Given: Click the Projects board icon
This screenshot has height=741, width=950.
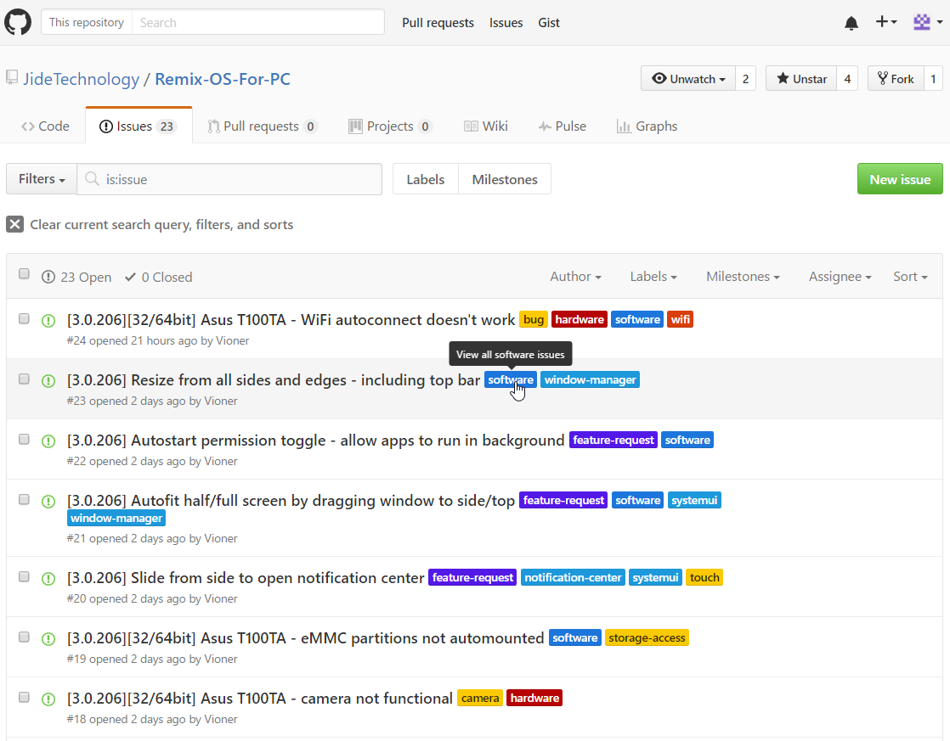Looking at the screenshot, I should (x=355, y=126).
